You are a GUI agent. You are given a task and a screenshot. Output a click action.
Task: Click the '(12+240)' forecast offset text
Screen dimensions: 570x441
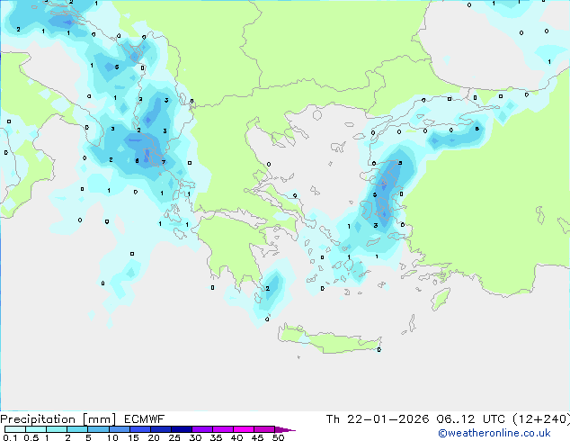(541, 419)
